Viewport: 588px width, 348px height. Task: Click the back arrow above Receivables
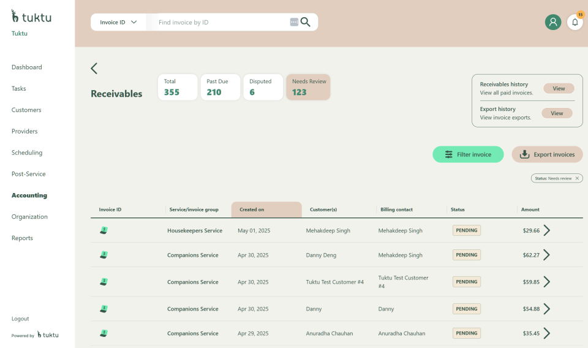point(94,68)
